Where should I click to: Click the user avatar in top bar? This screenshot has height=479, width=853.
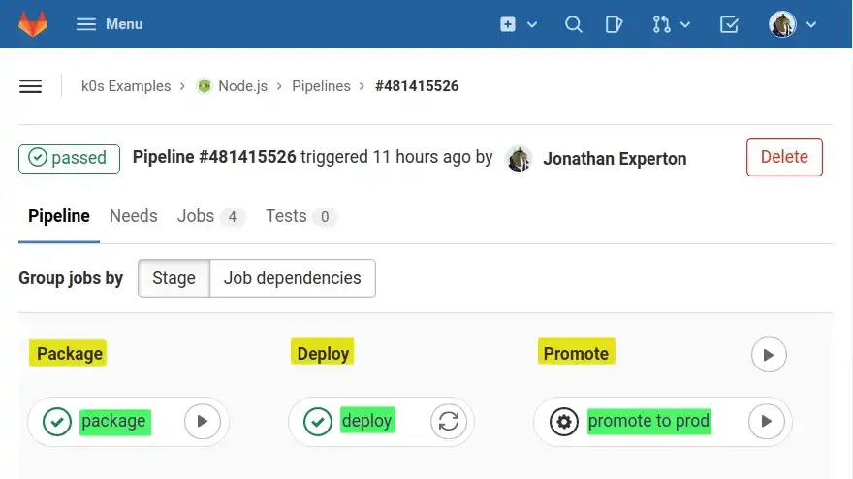[x=782, y=24]
